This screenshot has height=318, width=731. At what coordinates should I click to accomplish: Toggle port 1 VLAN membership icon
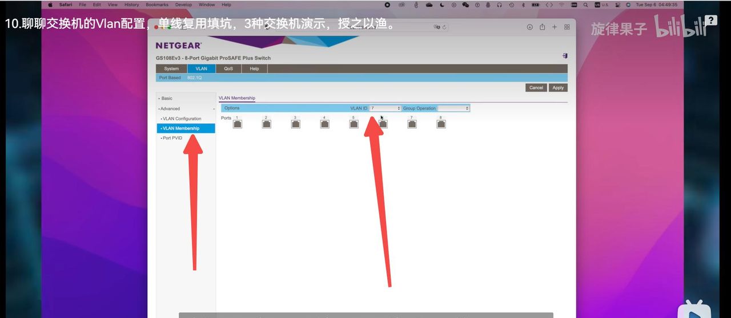238,124
